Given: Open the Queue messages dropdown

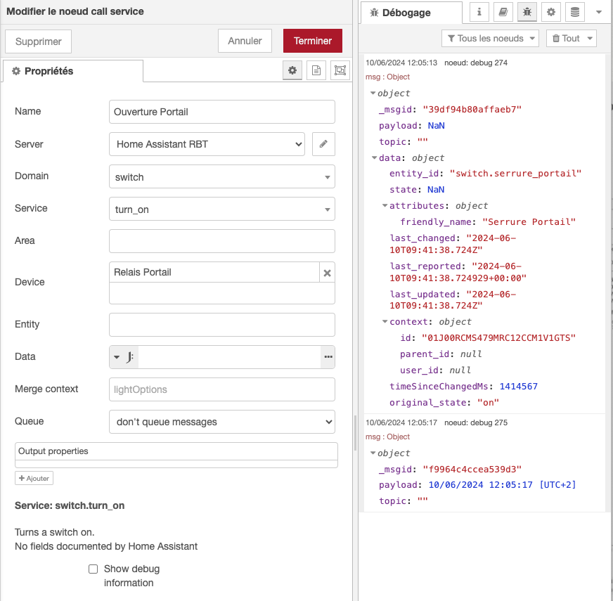Looking at the screenshot, I should click(221, 422).
